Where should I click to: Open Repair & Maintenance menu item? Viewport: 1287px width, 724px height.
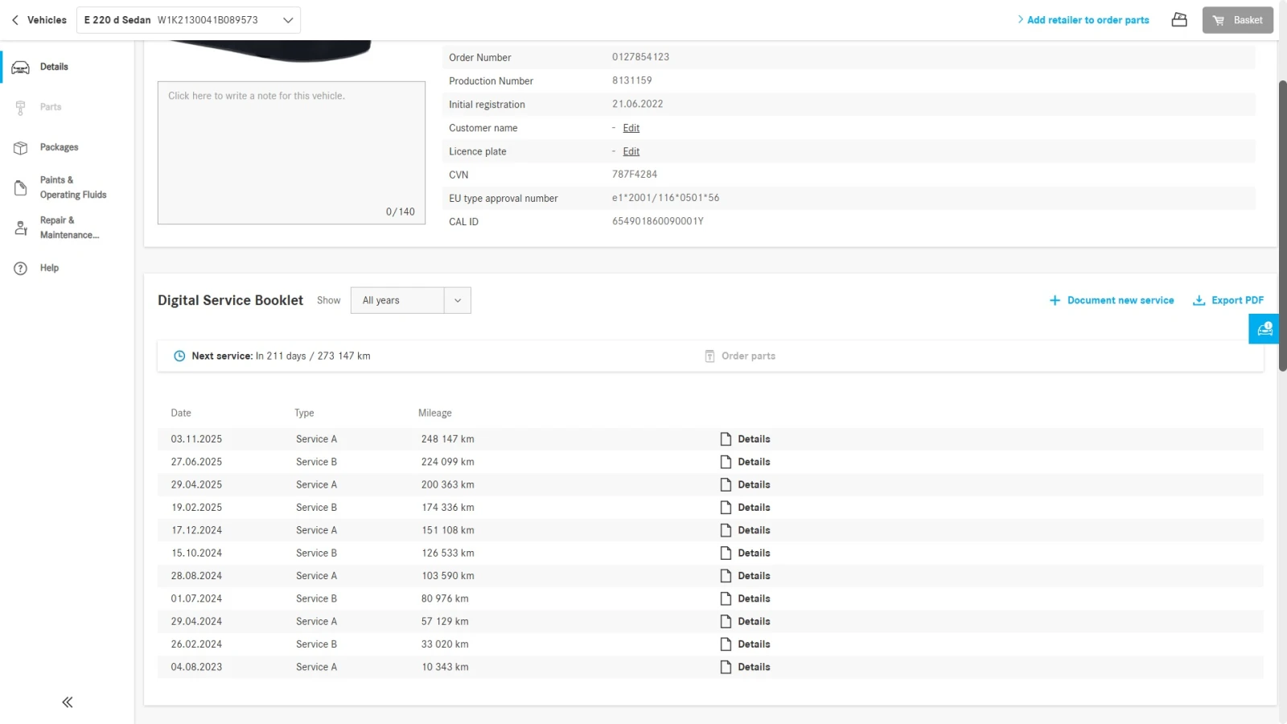(x=69, y=228)
